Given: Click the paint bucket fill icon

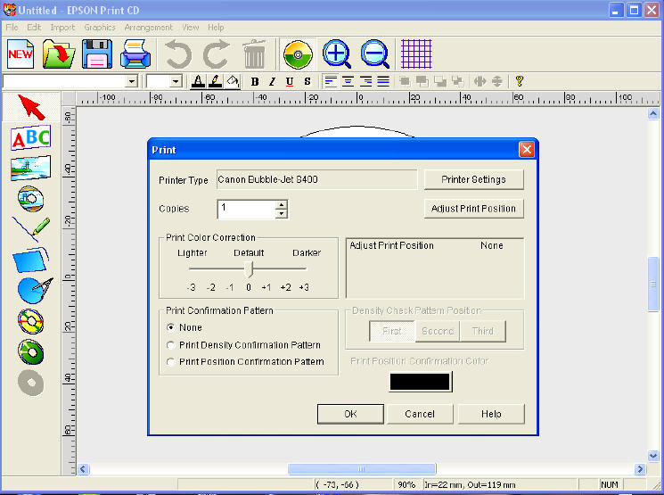Looking at the screenshot, I should (x=233, y=81).
